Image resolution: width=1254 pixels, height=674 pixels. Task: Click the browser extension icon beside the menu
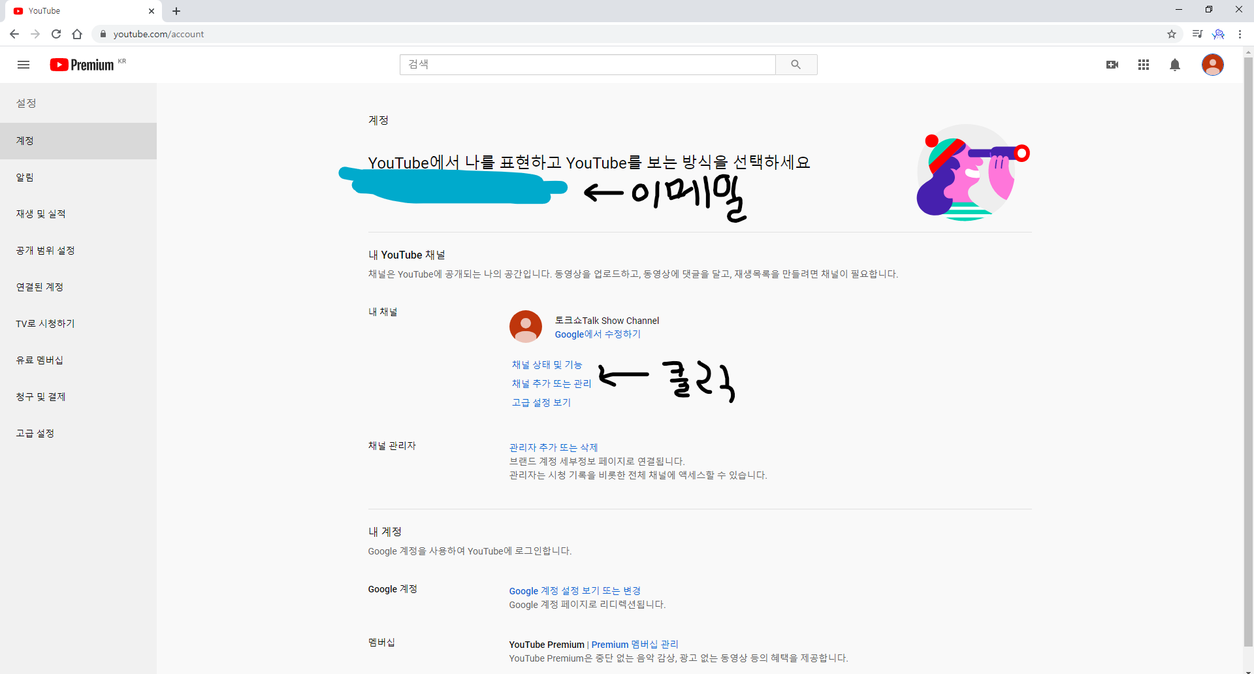1219,34
